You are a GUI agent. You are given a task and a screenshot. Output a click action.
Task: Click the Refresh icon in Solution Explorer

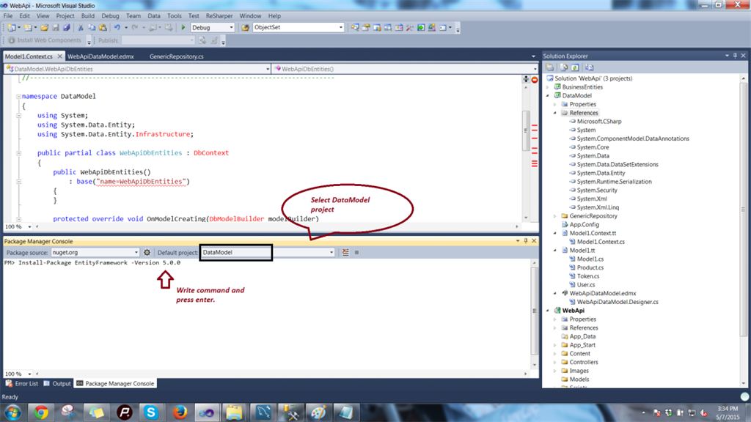click(x=575, y=67)
